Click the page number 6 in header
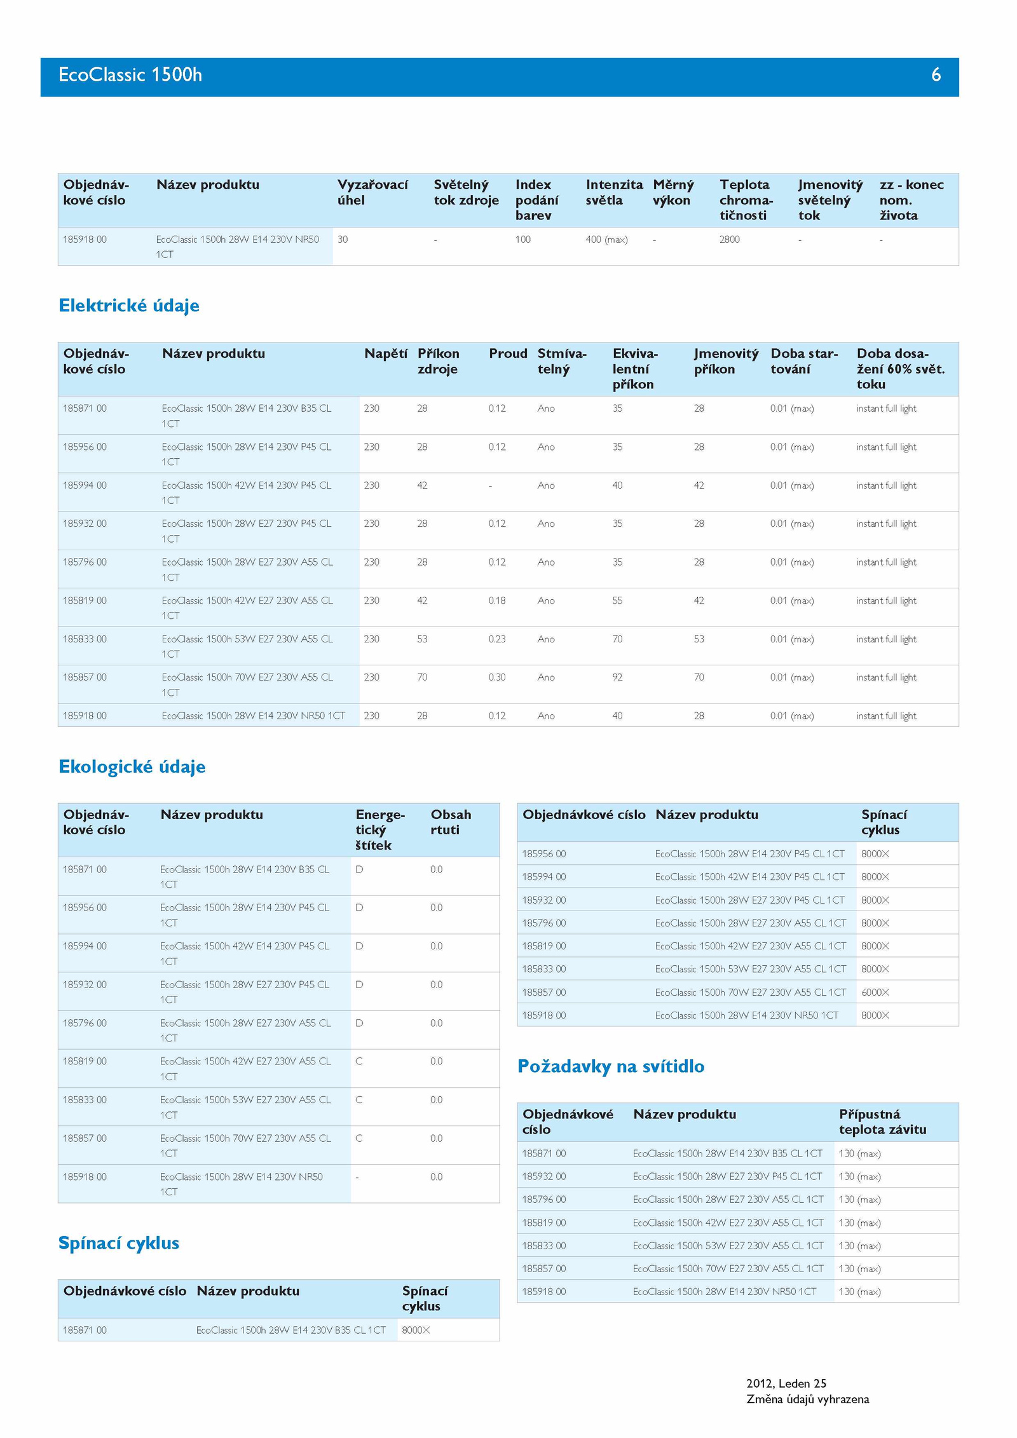 pyautogui.click(x=936, y=75)
